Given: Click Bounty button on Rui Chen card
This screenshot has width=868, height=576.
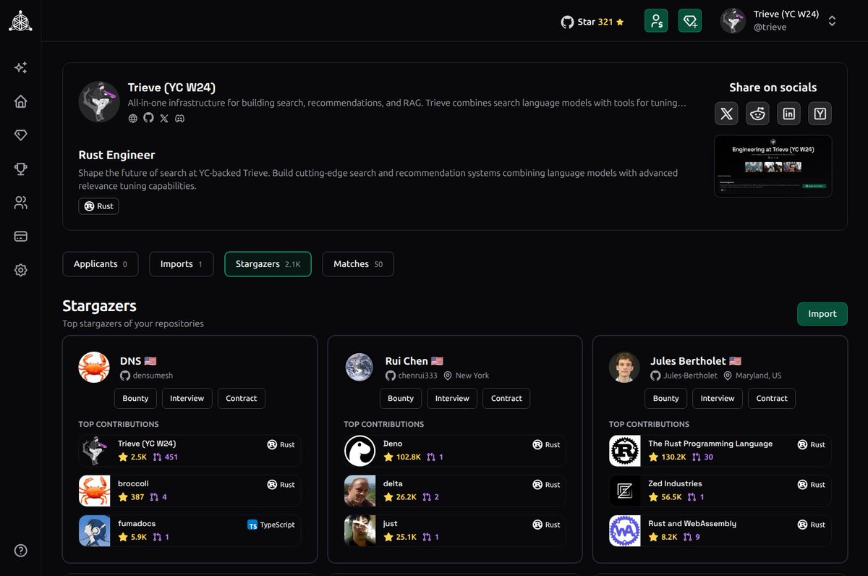Looking at the screenshot, I should coord(401,399).
